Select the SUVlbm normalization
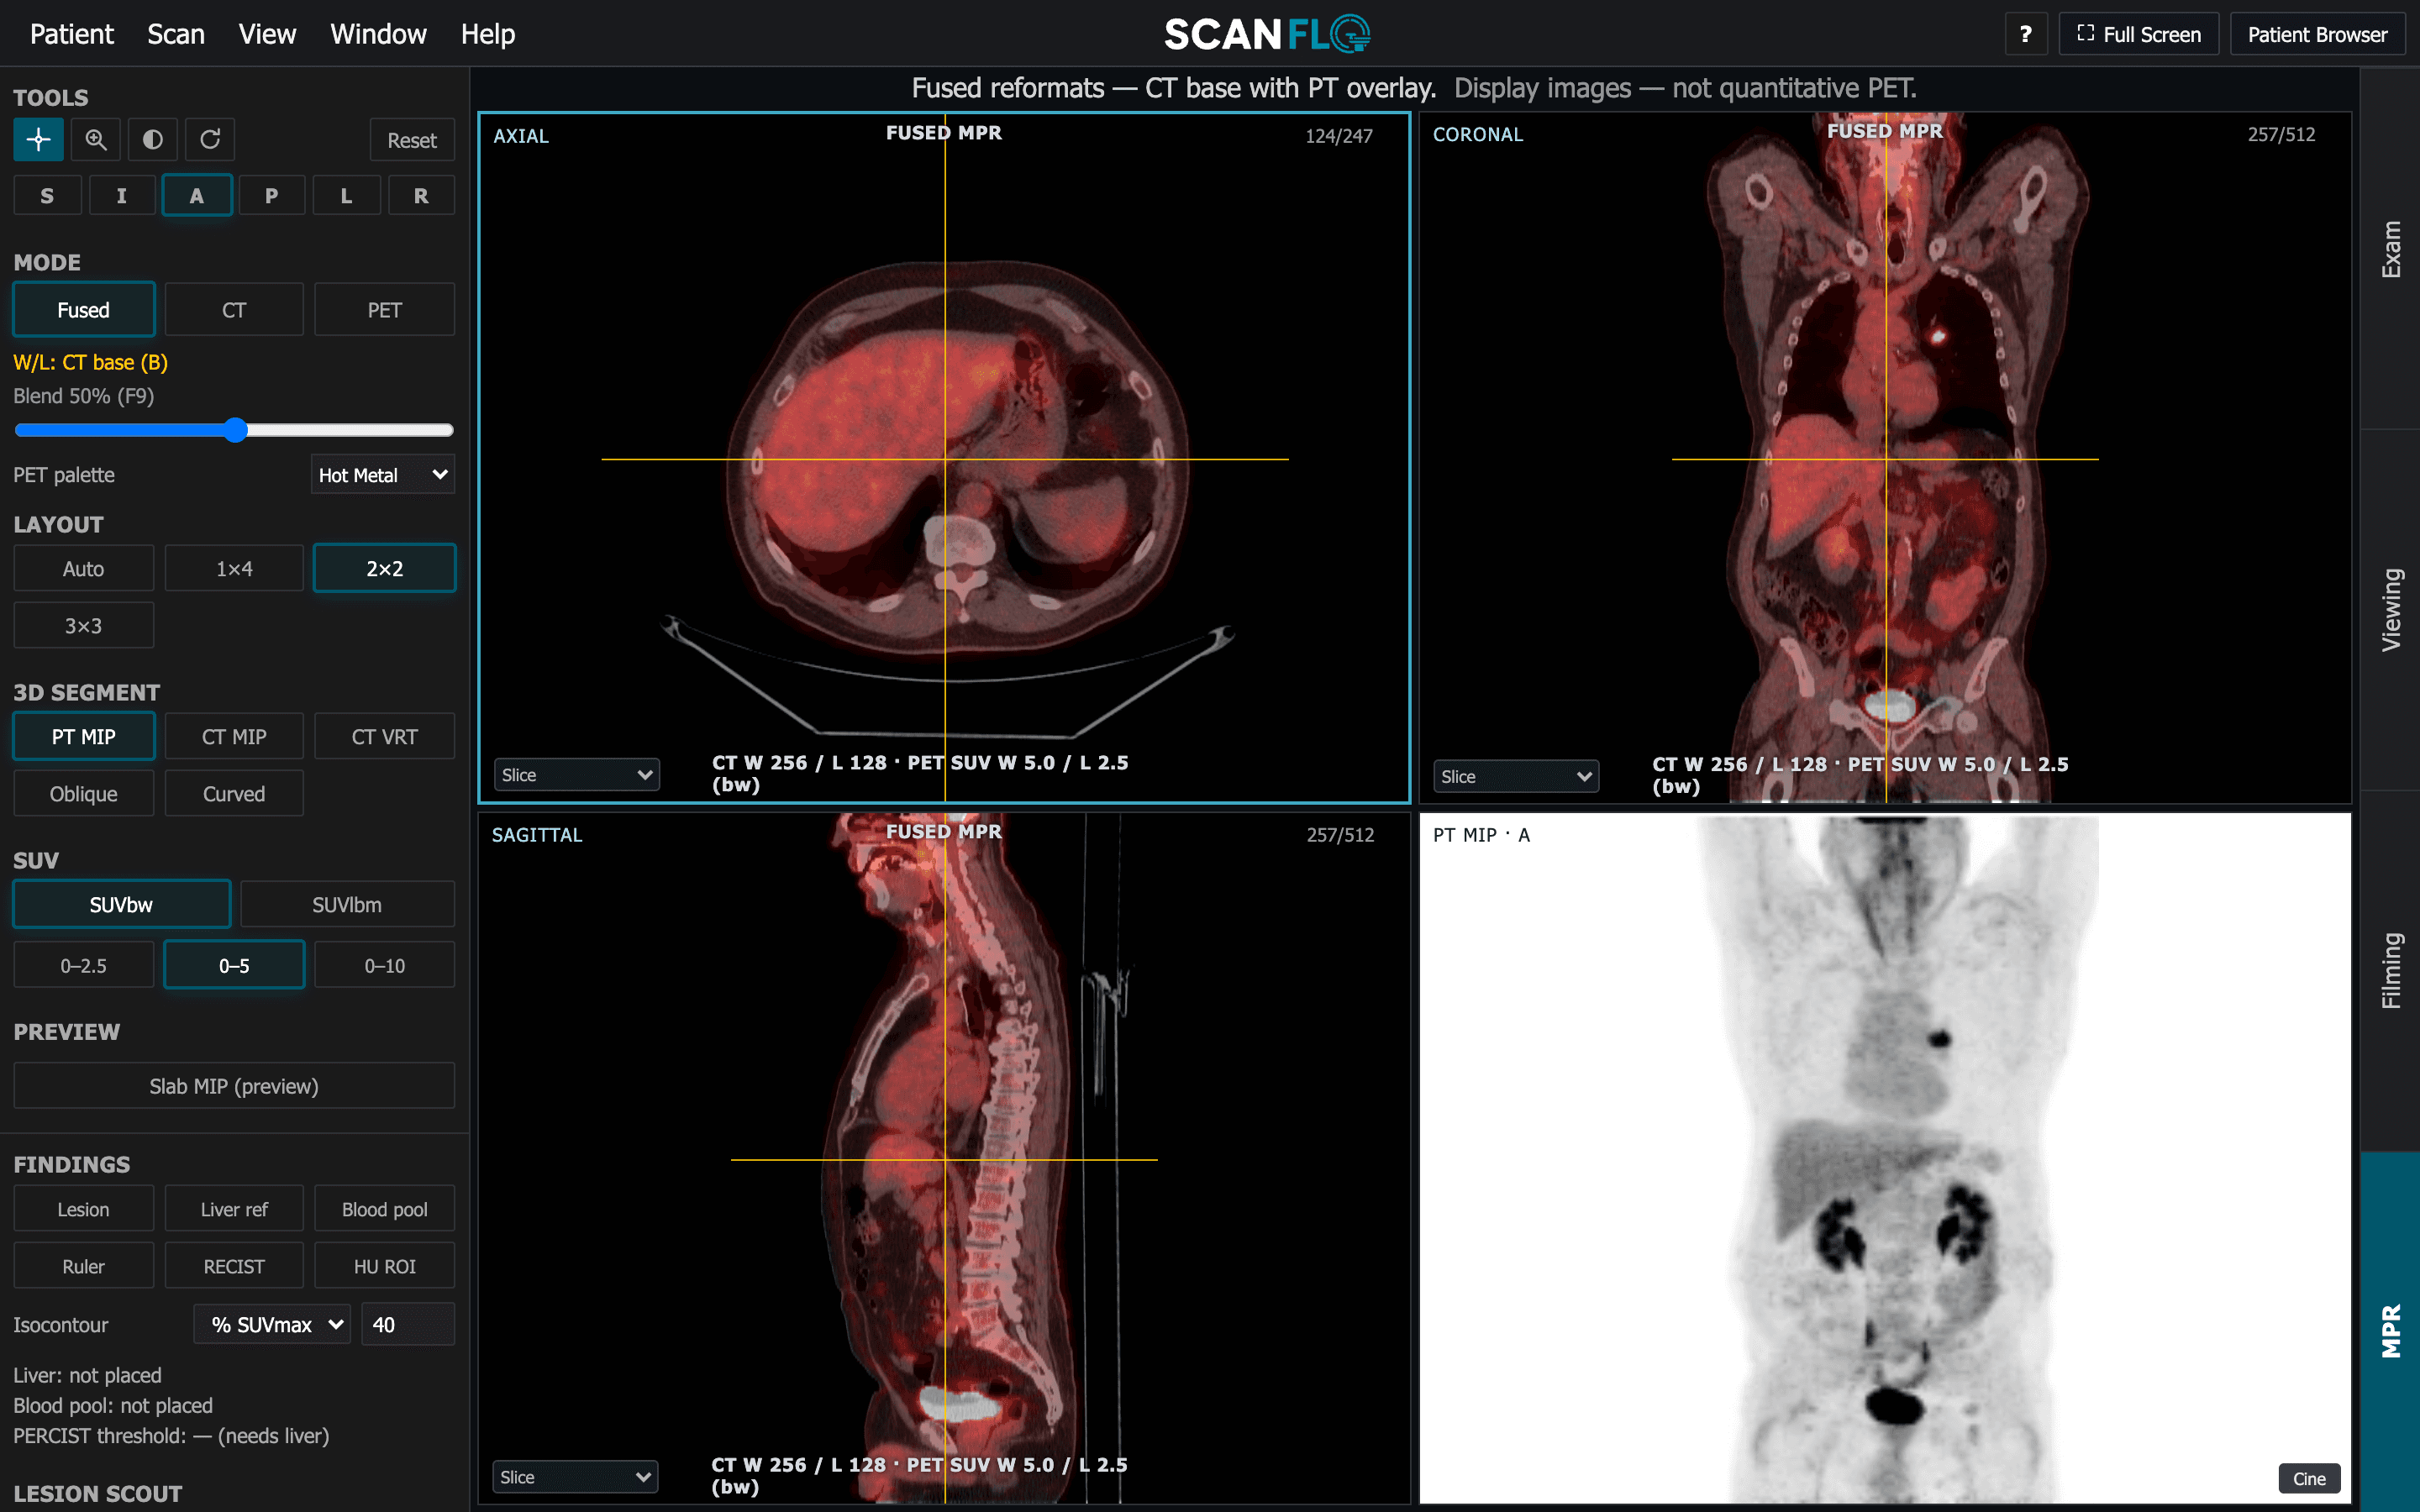The width and height of the screenshot is (2420, 1512). [347, 904]
